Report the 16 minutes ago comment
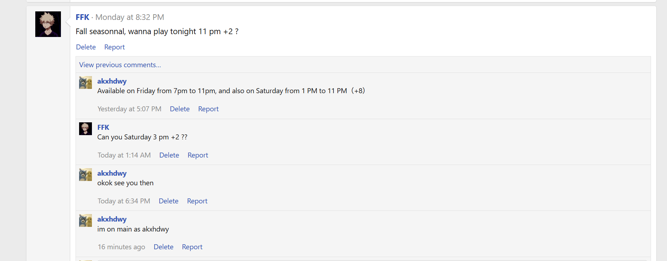The image size is (667, 261). pos(192,247)
